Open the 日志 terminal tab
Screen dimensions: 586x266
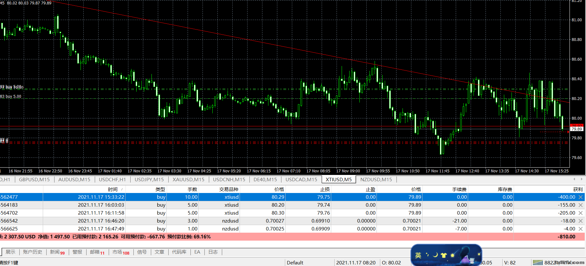213,252
